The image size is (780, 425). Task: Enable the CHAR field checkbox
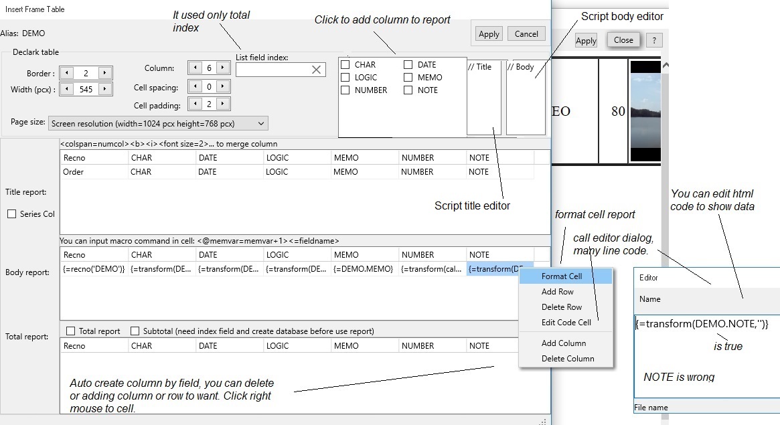[344, 64]
